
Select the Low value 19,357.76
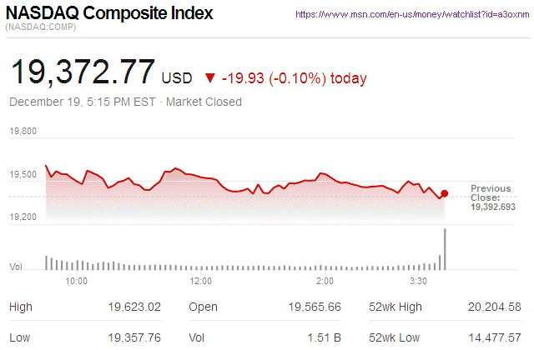pos(133,338)
